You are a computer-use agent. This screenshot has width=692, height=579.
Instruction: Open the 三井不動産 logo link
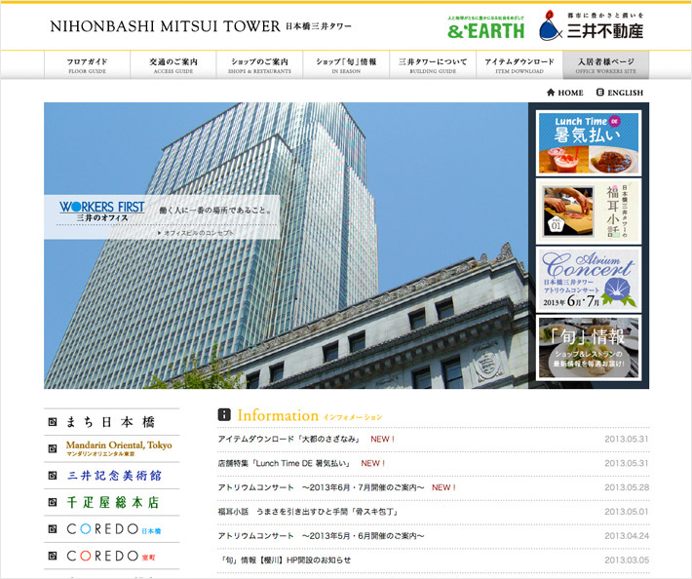coord(592,26)
